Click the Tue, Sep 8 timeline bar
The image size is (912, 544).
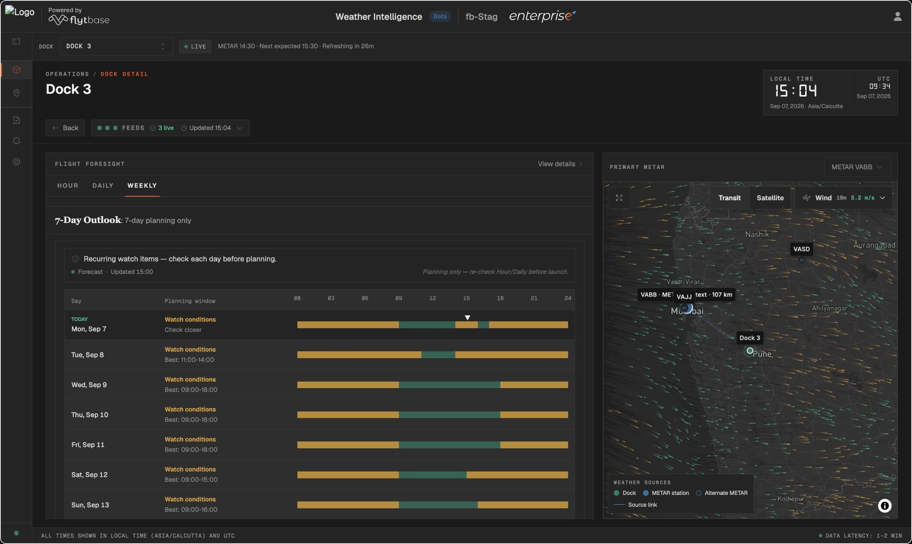432,355
